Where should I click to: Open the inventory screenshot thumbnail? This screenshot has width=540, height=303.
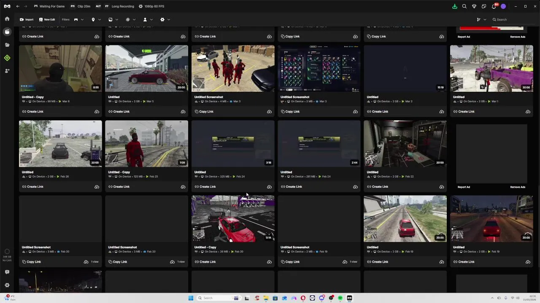tap(319, 68)
